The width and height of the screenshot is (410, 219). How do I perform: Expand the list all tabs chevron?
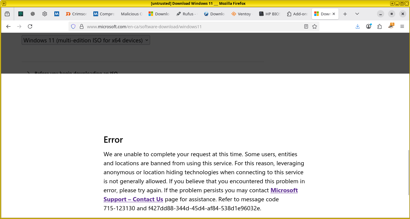click(357, 14)
